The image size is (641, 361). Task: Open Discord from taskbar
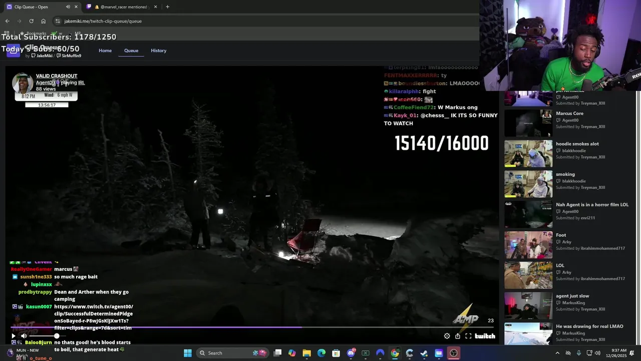pos(351,353)
